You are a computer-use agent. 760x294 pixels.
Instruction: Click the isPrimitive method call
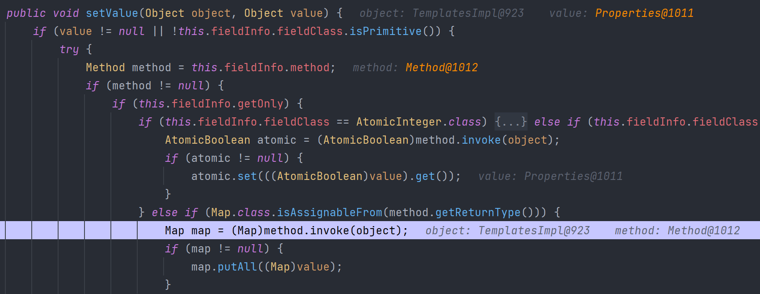[386, 31]
